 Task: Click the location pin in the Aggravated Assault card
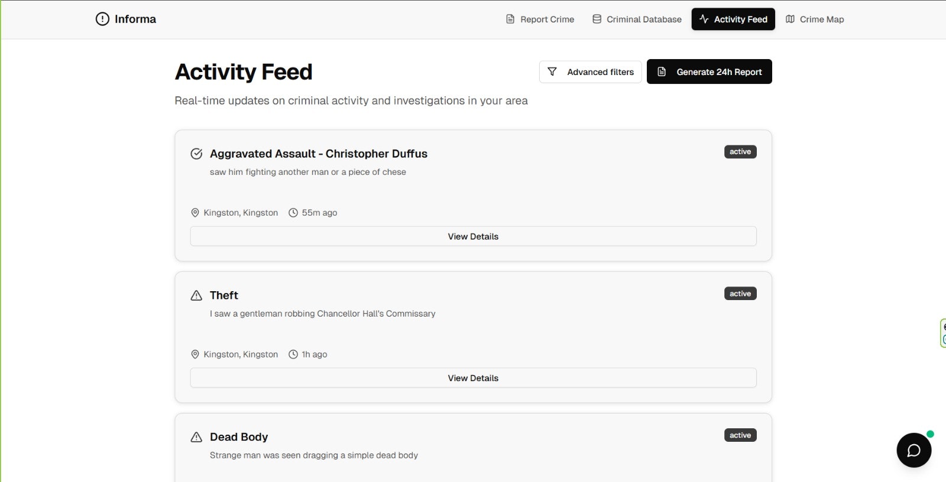[195, 213]
